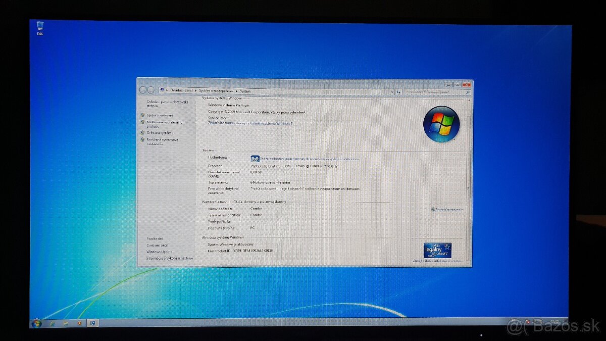The image size is (606, 341).
Task: Open the Recycle Bin desktop icon
Action: (x=40, y=27)
